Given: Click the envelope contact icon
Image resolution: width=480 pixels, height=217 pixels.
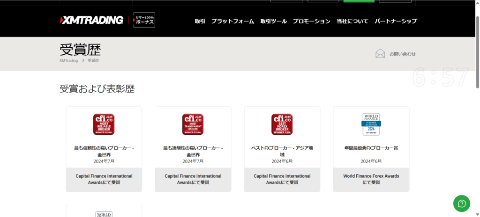Looking at the screenshot, I should [380, 53].
